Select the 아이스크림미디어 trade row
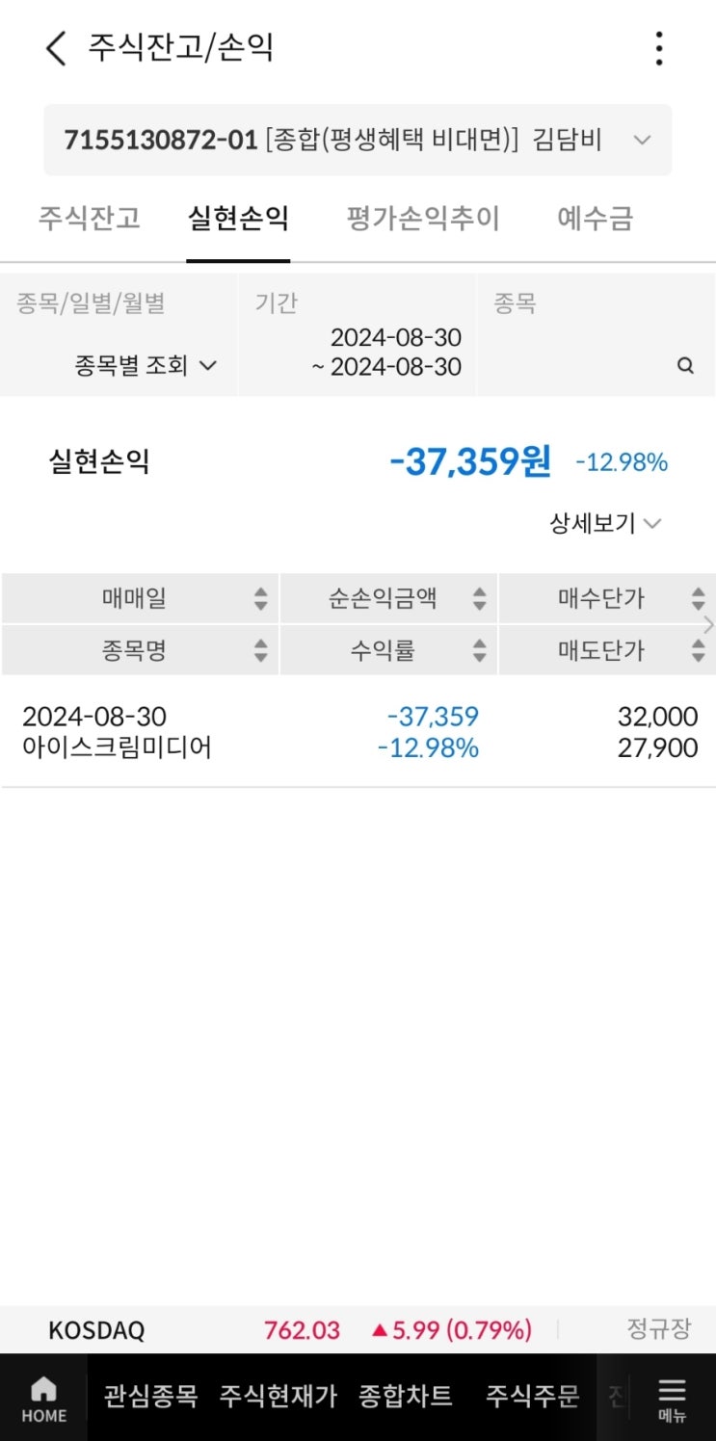 [x=358, y=732]
